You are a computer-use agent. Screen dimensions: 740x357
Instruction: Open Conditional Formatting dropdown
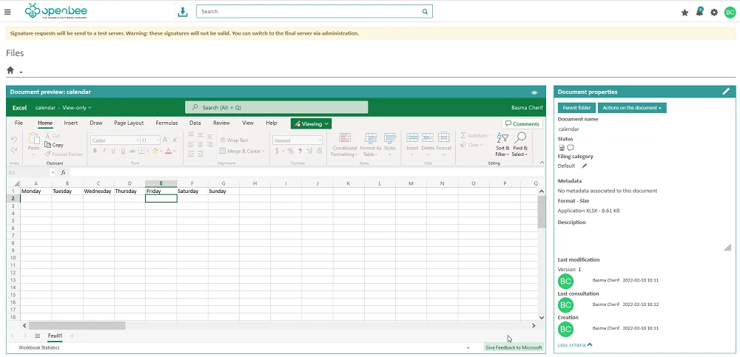344,145
